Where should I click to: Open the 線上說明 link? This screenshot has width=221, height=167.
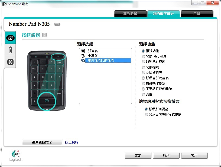71,142
